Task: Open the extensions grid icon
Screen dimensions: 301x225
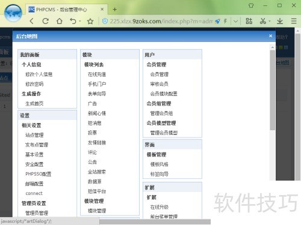Action: click(x=249, y=21)
